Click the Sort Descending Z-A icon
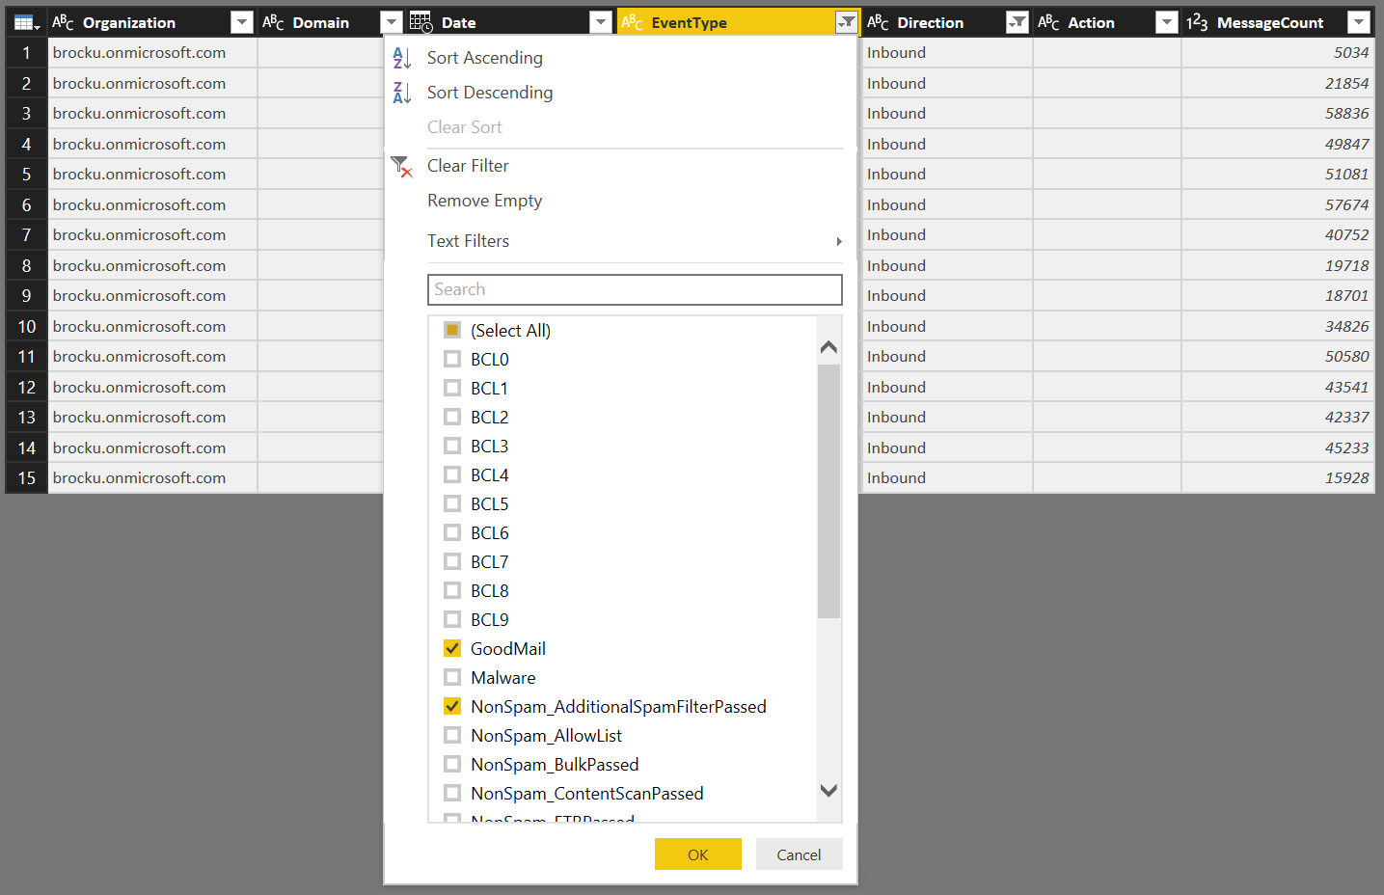1384x895 pixels. coord(402,93)
